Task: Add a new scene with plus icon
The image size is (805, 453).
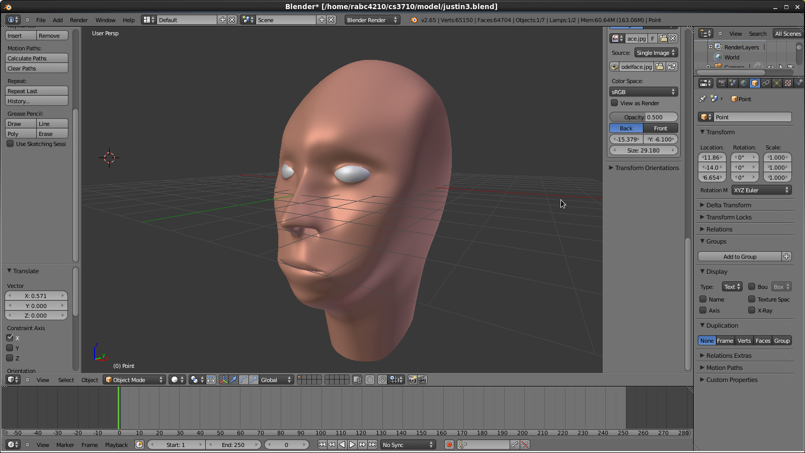Action: (322, 20)
